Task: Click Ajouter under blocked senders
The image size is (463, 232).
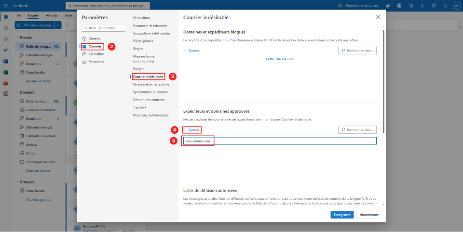Action: [x=191, y=51]
